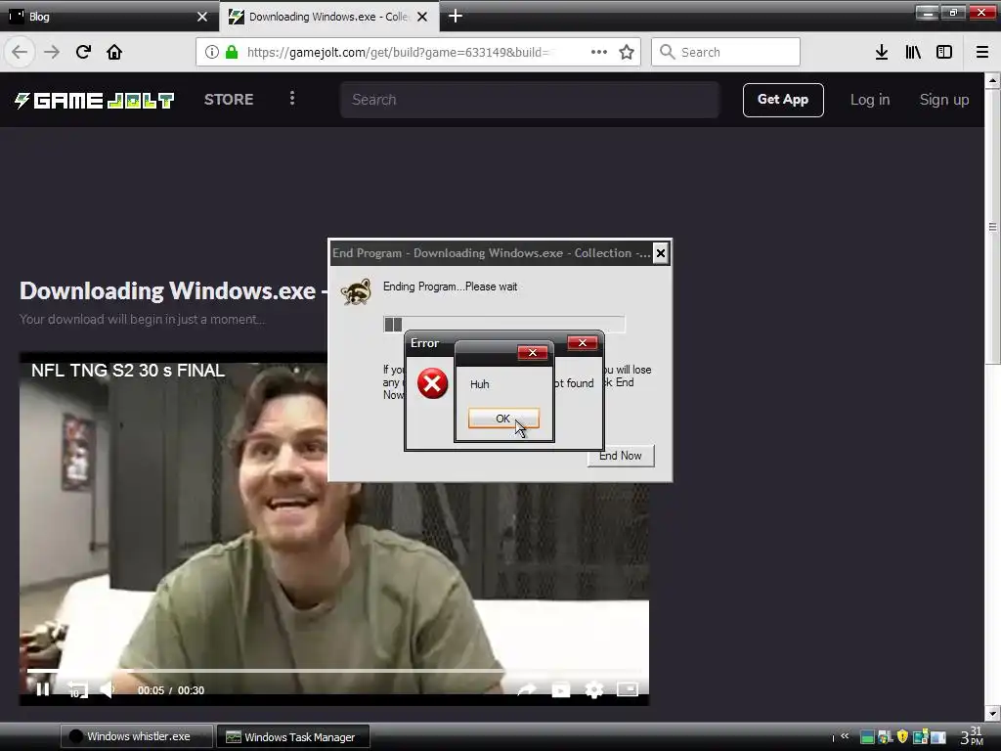Click the red Error cross icon
Viewport: 1001px width, 751px height.
432,383
